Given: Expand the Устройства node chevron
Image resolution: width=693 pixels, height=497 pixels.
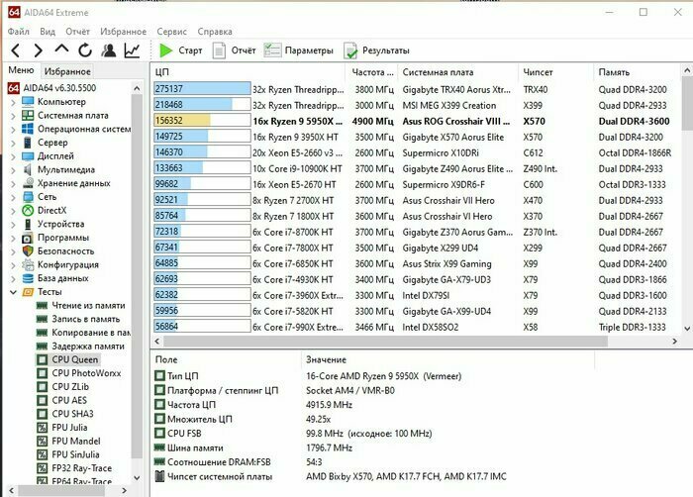Looking at the screenshot, I should 13,224.
